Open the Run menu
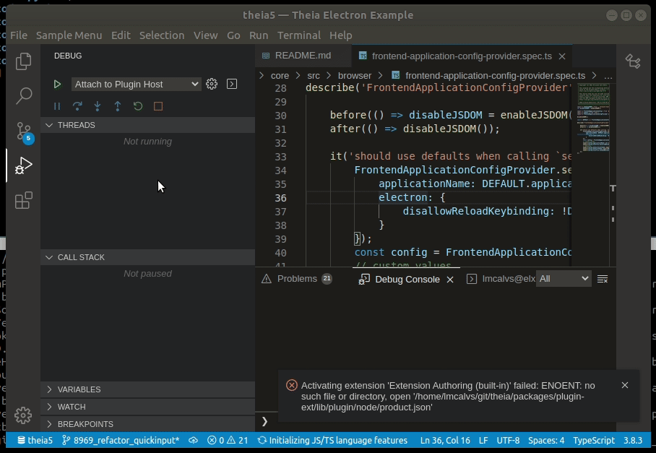 click(x=259, y=35)
